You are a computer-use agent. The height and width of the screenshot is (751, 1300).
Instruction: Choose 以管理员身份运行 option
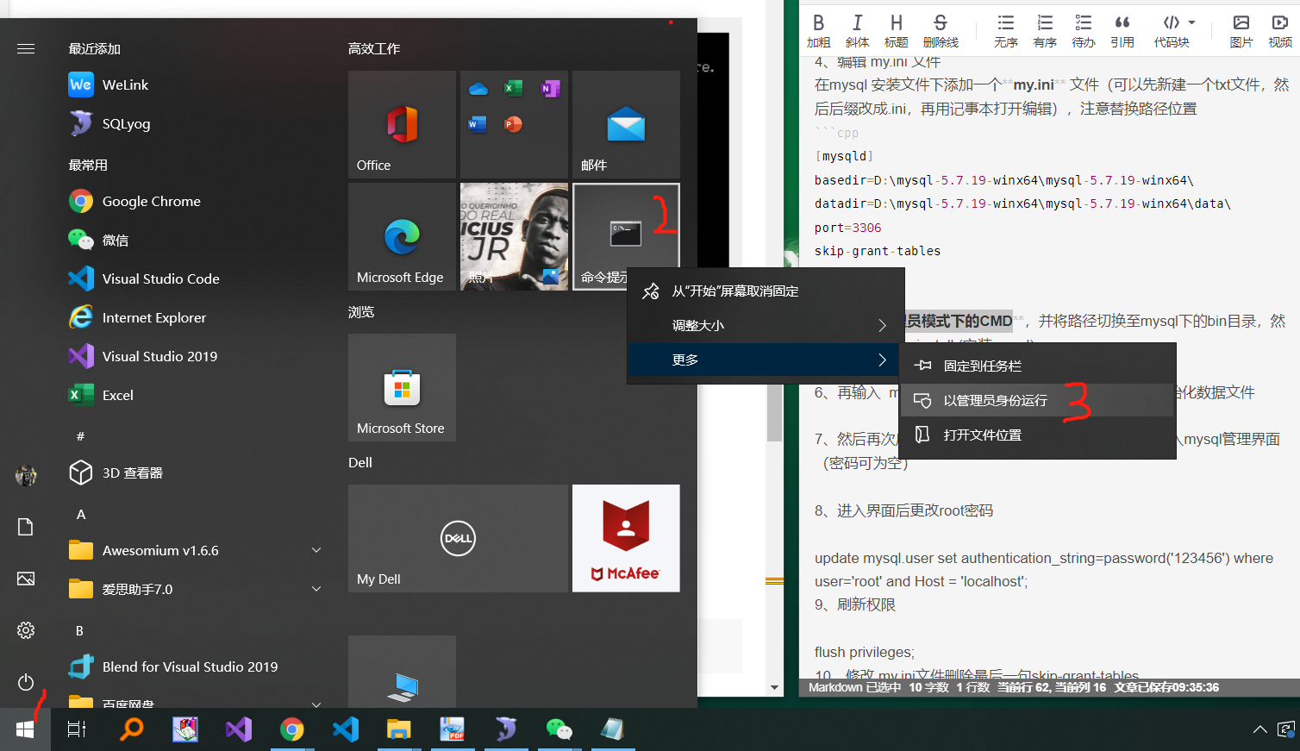pyautogui.click(x=1037, y=400)
